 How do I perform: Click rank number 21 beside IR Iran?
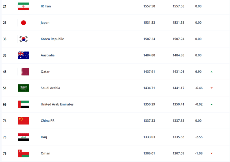[5, 6]
